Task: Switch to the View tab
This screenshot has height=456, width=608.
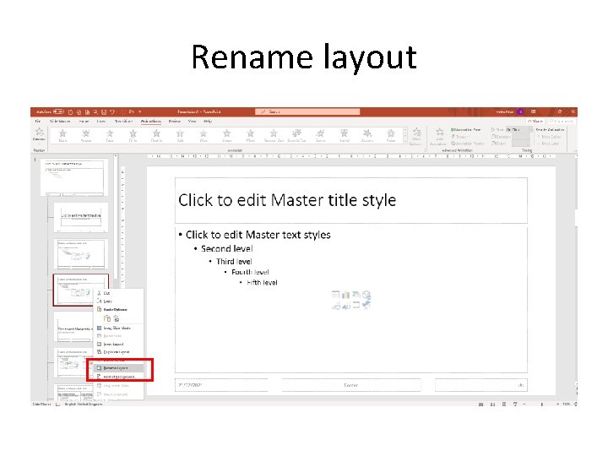Action: pos(192,122)
